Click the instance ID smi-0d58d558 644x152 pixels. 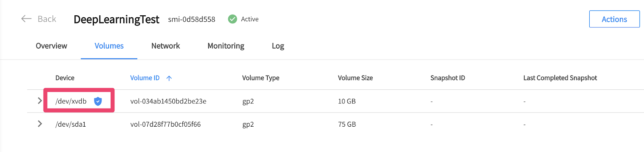coord(192,19)
